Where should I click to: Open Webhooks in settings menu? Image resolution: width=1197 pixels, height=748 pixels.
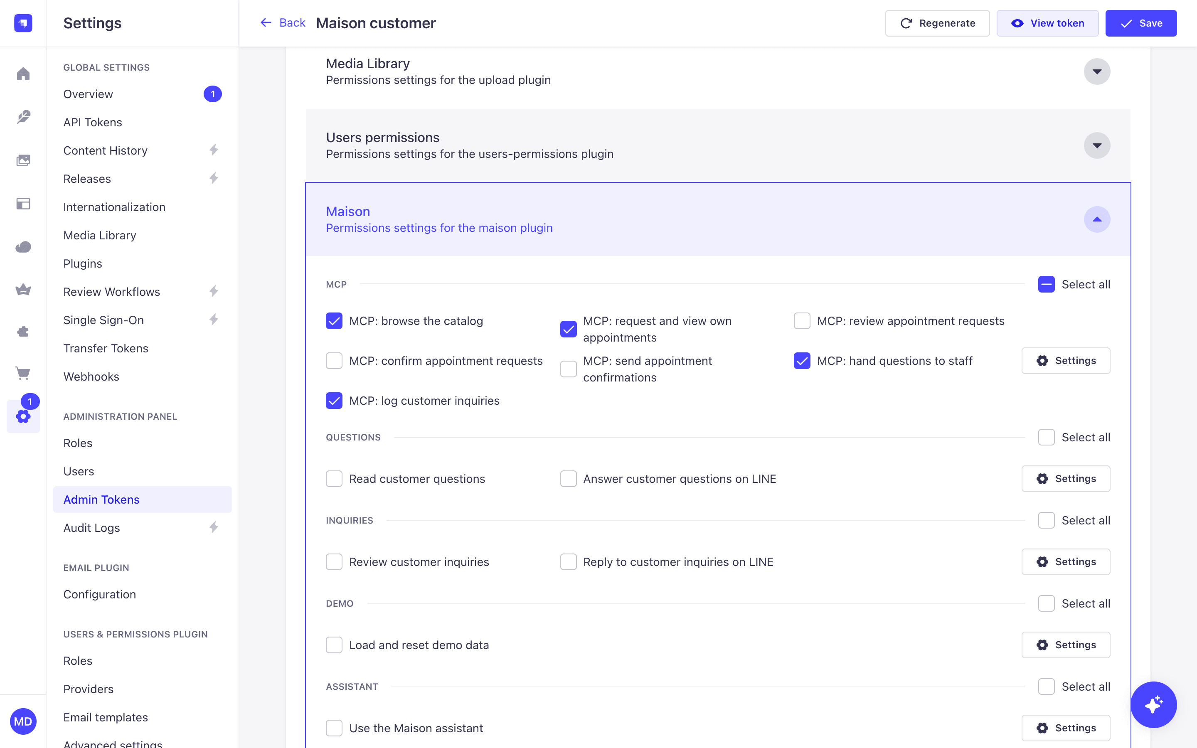tap(142, 376)
